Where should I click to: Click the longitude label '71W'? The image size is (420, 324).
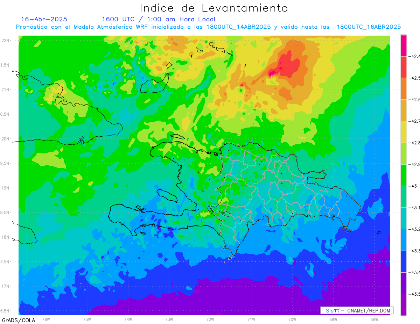click(251, 319)
